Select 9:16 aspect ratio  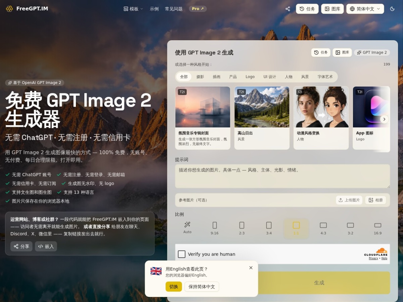(x=215, y=228)
